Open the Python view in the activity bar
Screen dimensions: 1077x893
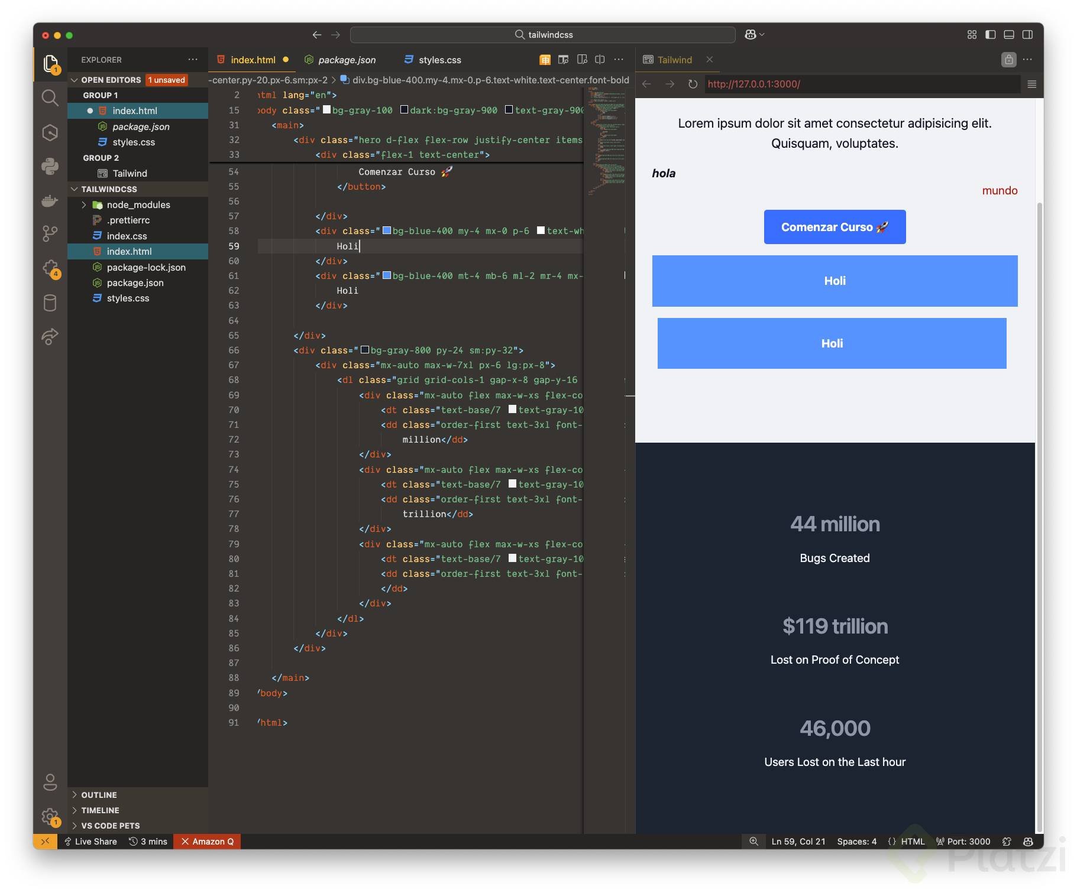click(50, 166)
